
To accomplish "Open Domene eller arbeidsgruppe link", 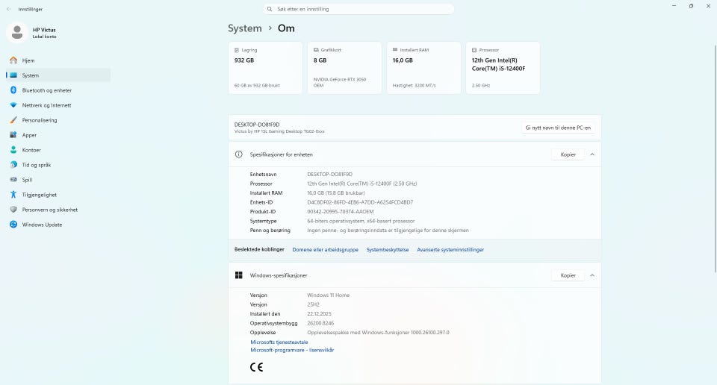I will (x=325, y=250).
